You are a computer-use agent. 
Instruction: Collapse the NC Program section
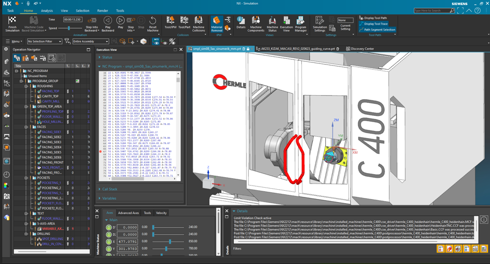[99, 66]
